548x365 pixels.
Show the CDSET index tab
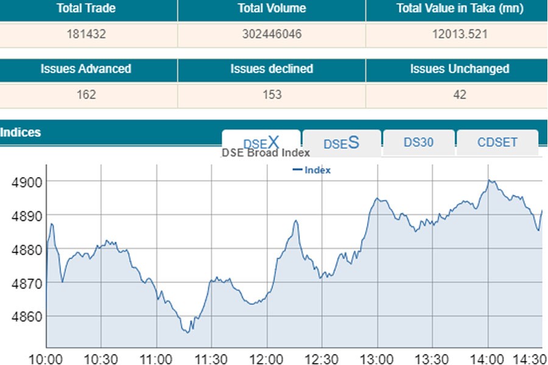point(497,142)
